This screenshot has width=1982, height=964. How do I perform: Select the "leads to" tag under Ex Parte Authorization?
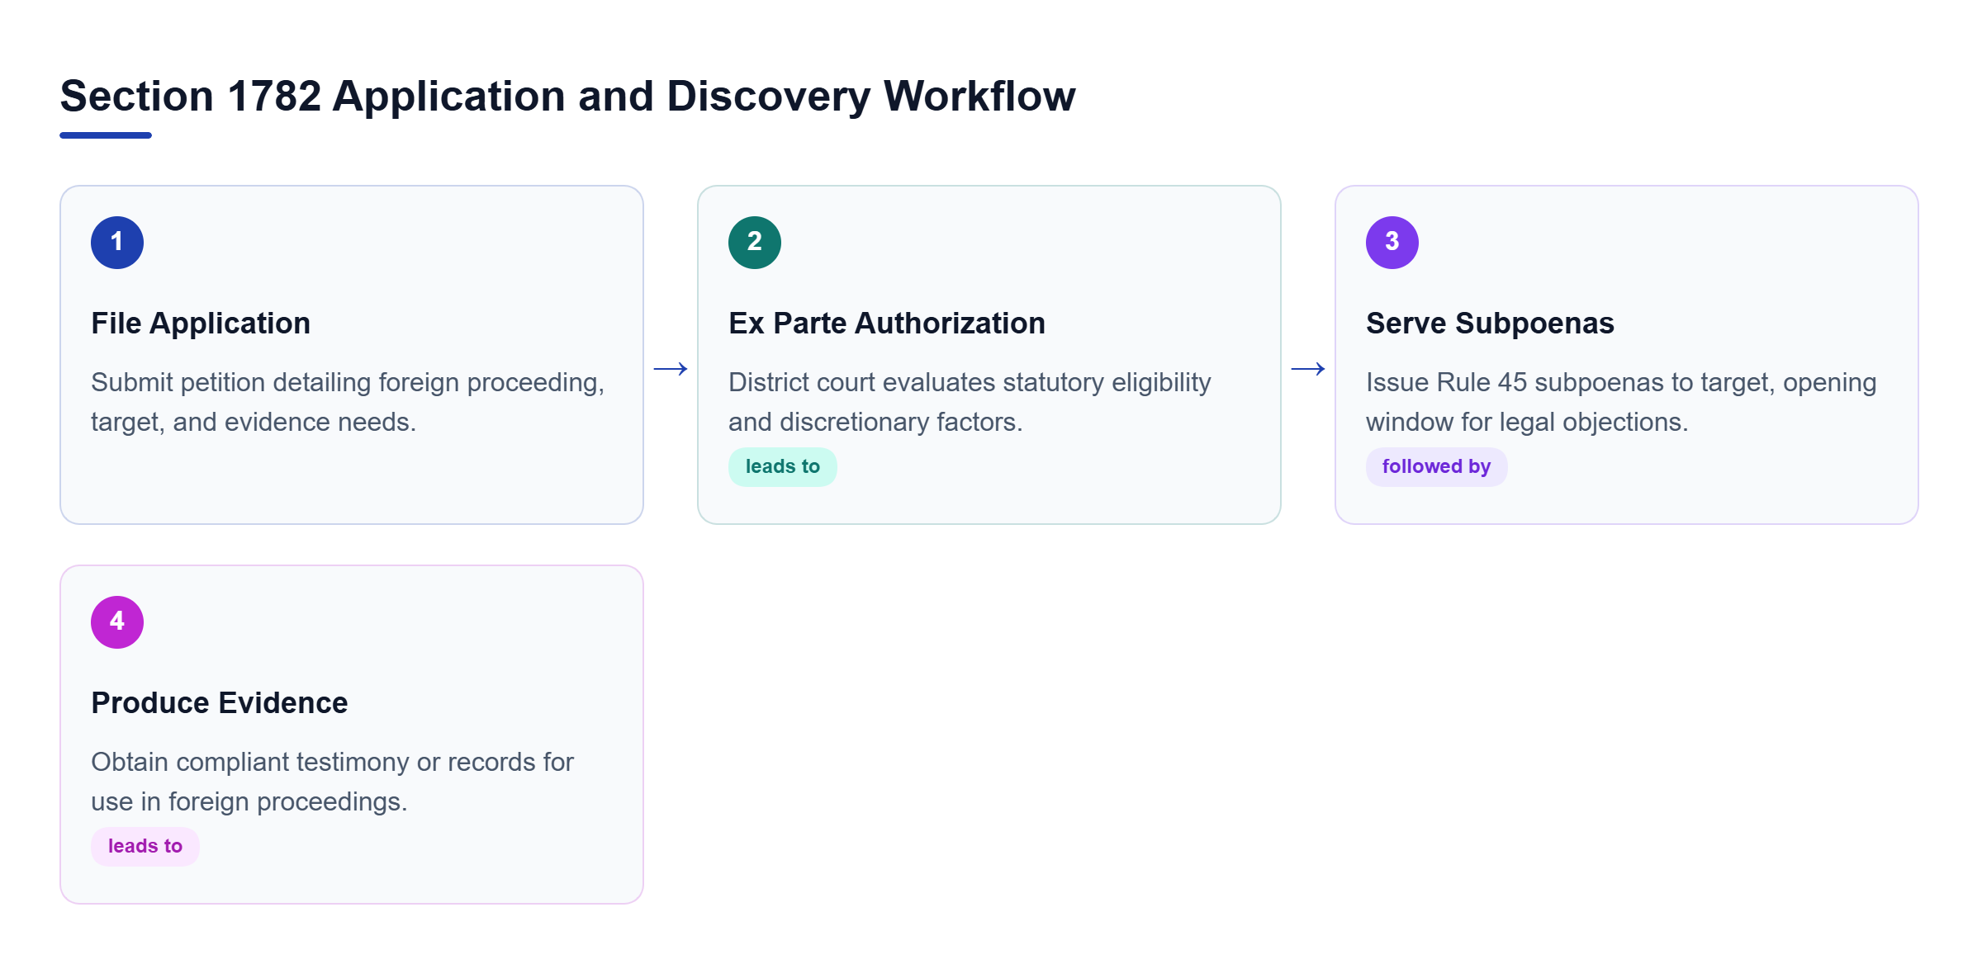click(783, 467)
